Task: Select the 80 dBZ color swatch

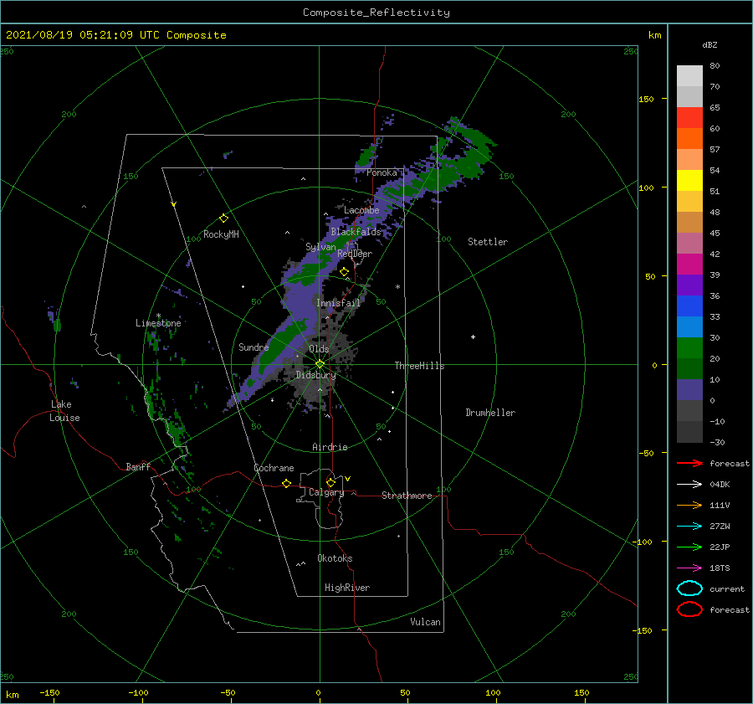Action: point(689,75)
